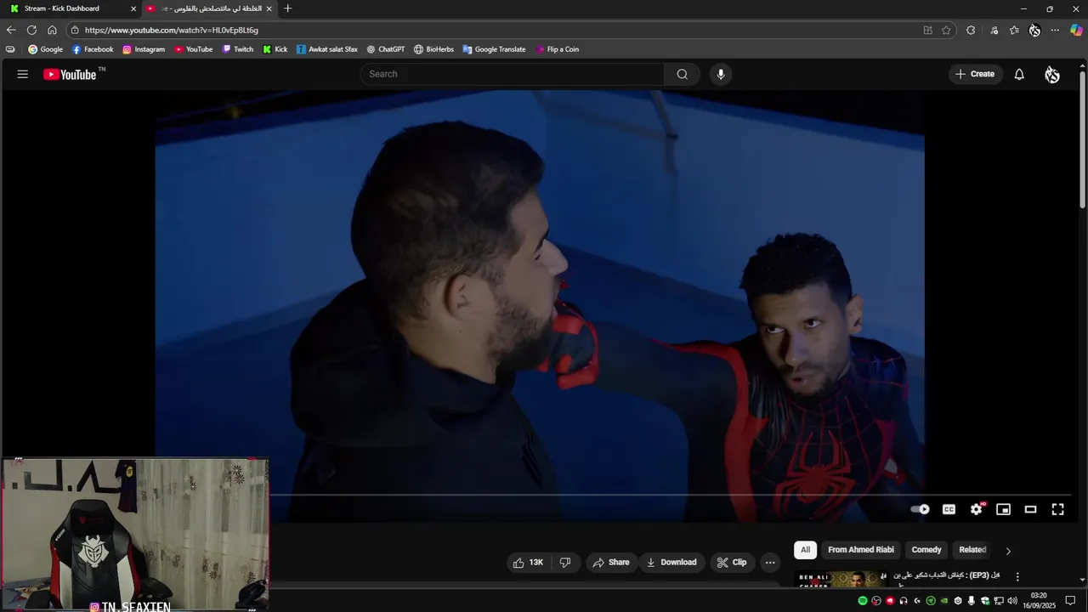
Task: Open Copilot in the Edge toolbar
Action: [x=1076, y=30]
